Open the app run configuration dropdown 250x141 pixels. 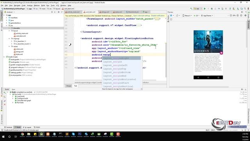pos(198,9)
